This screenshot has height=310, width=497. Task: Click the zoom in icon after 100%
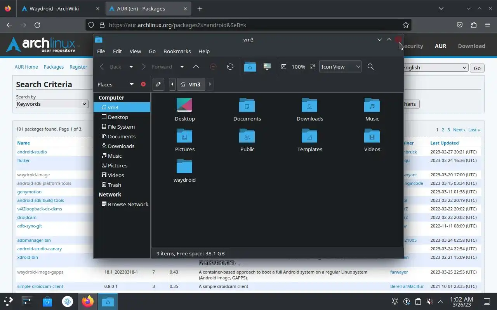[x=313, y=67]
